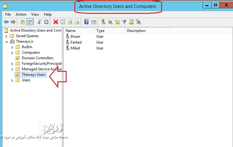Click the Cut scissors icon
This screenshot has height=147, width=233.
pos(39,22)
